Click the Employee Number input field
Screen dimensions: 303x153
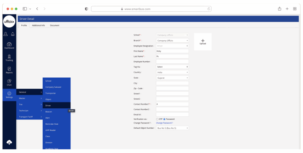click(172, 61)
